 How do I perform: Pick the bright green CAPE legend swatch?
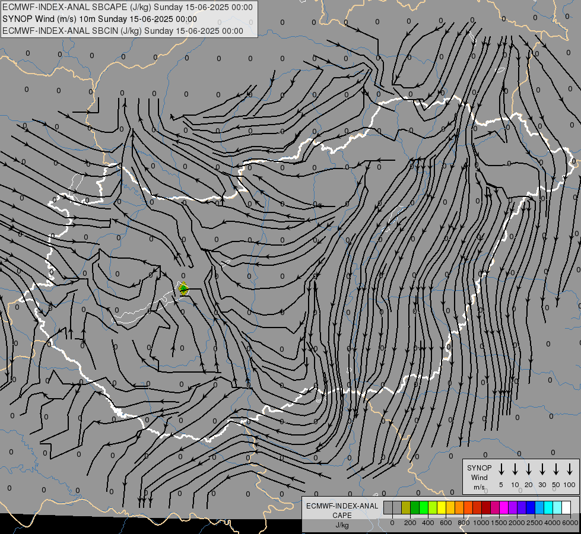424,508
